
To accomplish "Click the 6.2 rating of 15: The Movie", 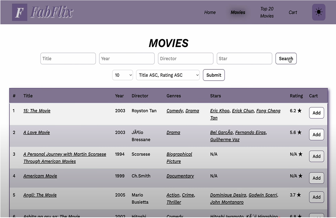I will pos(295,111).
